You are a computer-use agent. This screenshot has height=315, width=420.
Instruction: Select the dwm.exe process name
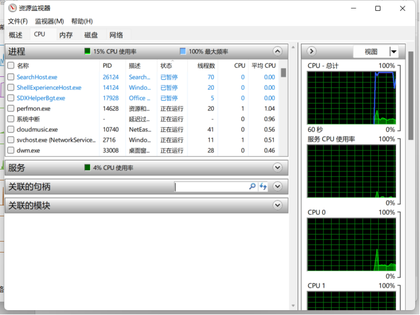(28, 150)
